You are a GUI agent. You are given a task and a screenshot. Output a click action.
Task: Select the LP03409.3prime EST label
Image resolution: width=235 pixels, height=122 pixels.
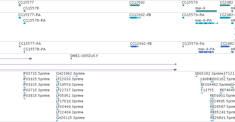(70, 107)
